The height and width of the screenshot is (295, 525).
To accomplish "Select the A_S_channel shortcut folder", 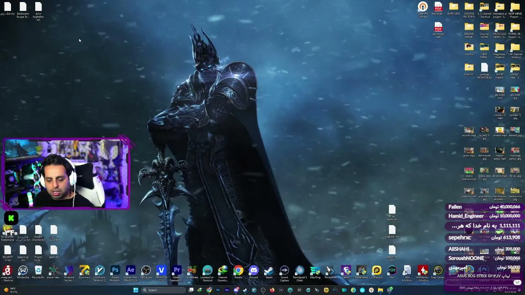I will pos(484,10).
